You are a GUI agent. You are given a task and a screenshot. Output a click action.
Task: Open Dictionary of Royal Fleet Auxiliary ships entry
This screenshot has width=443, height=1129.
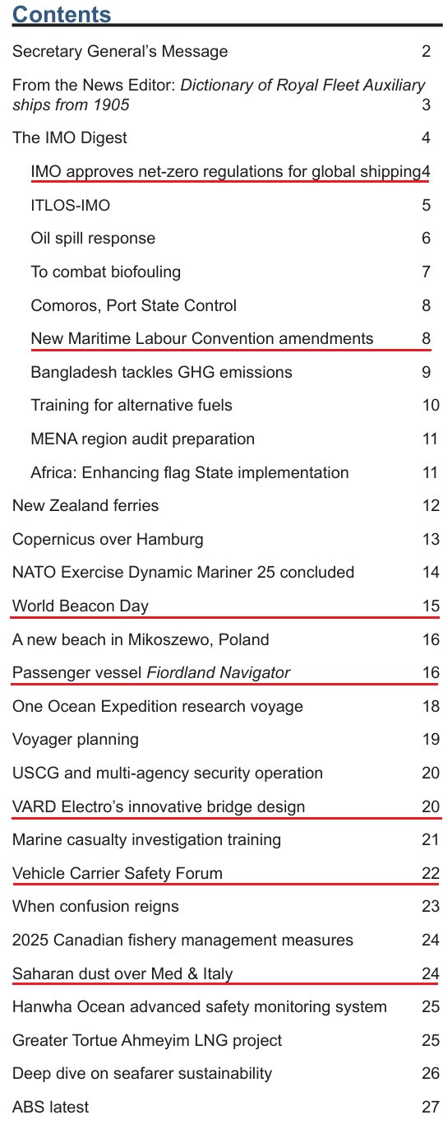(219, 95)
